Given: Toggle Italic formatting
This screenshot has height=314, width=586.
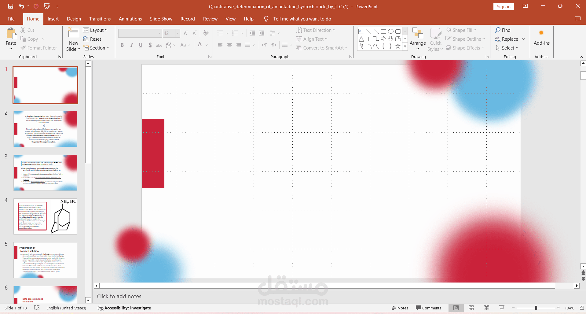Looking at the screenshot, I should click(x=131, y=45).
